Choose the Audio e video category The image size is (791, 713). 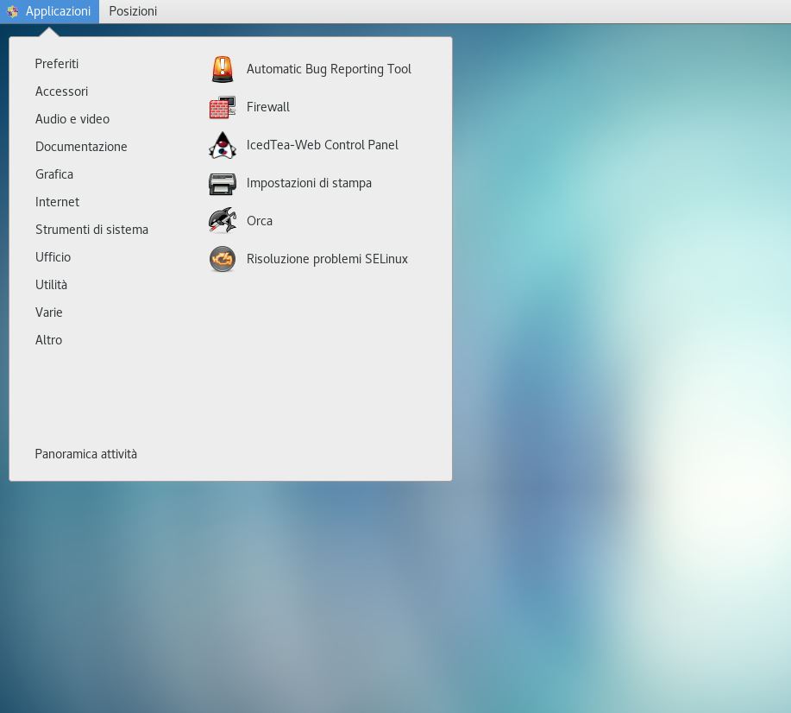click(72, 119)
